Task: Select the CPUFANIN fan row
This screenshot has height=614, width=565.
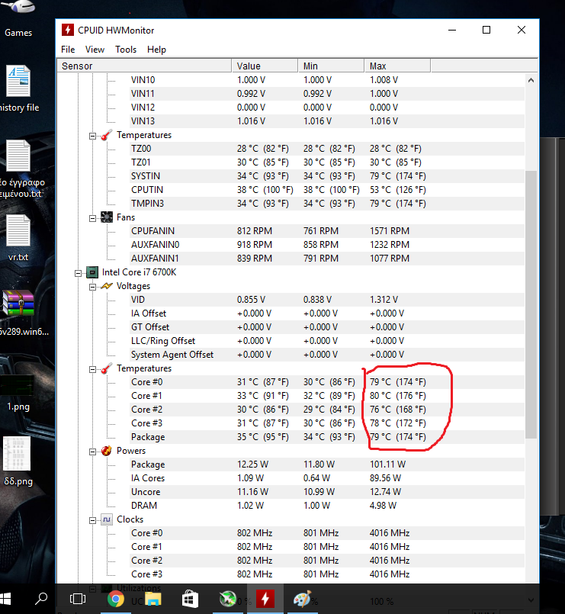Action: point(290,231)
